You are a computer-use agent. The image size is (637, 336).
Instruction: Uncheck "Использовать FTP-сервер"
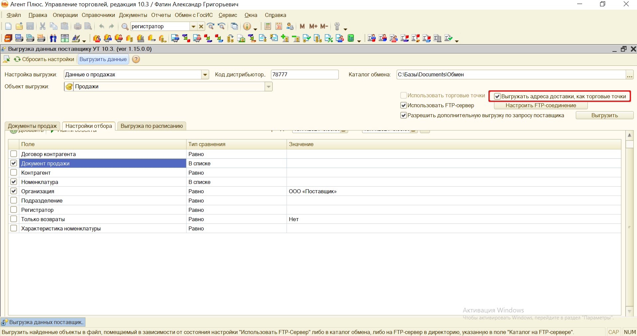point(403,105)
